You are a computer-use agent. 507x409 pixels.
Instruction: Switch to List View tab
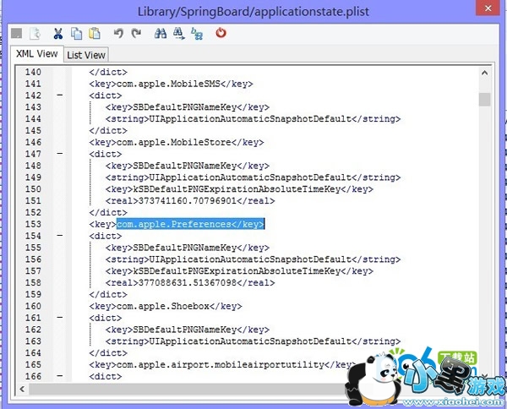86,55
